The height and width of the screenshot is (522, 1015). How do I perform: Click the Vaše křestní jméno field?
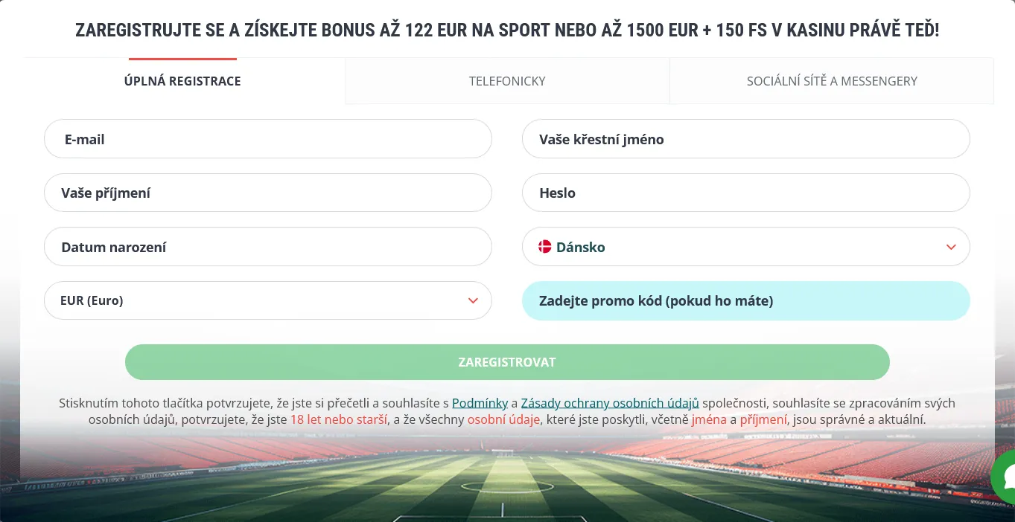click(745, 138)
